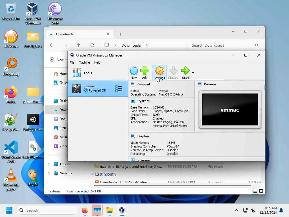Click the vmmac preview thumbnail

tap(230, 109)
